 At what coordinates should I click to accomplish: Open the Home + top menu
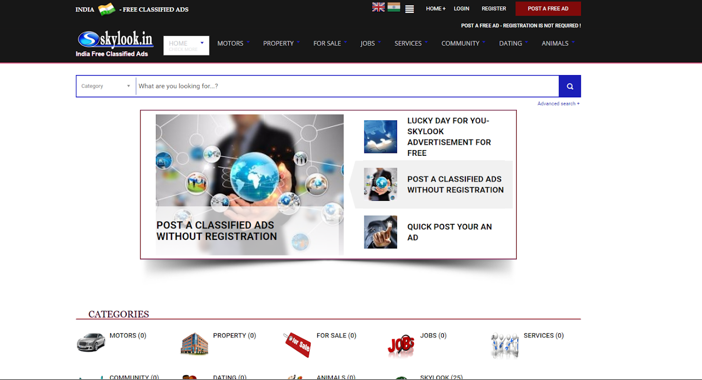point(436,9)
